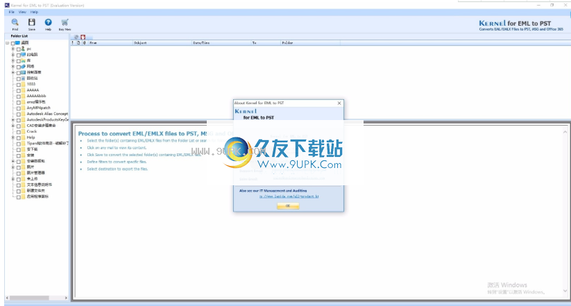Select the AAAAA folder icon
Viewport: 571px width, 306px height.
[24, 90]
